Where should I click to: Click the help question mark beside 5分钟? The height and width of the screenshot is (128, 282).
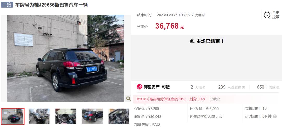[x=275, y=117]
